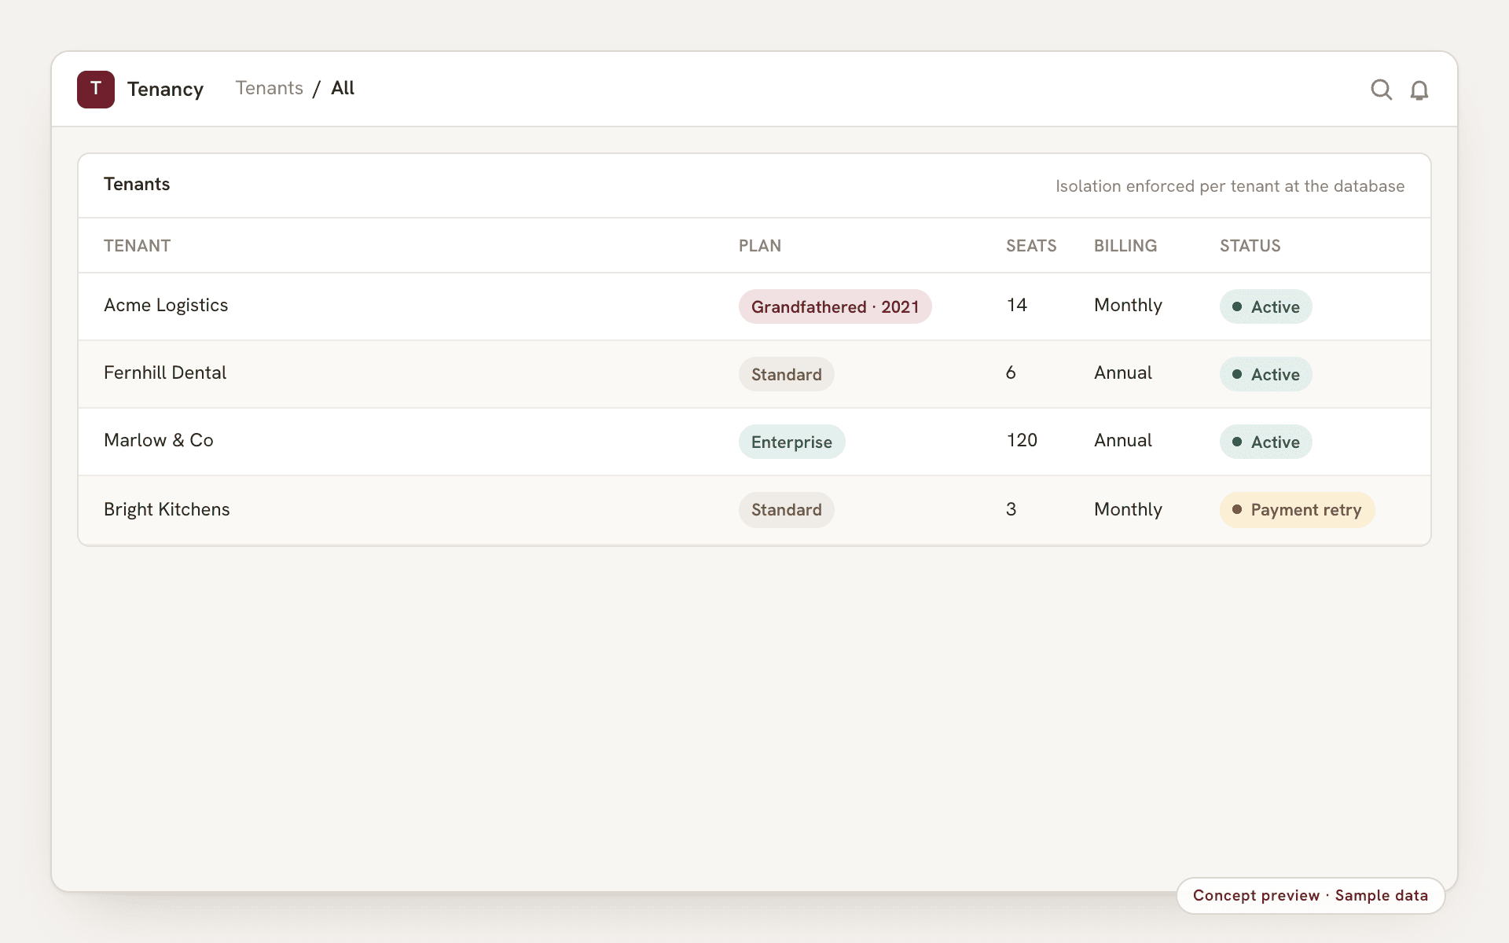
Task: Sort by SEATS column header
Action: coord(1031,246)
